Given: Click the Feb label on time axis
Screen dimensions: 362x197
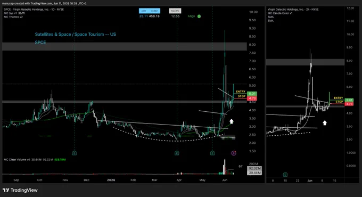Looking at the screenshot, I should (x=133, y=180).
